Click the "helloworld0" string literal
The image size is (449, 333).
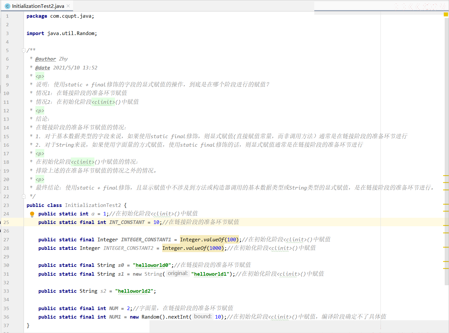152,265
